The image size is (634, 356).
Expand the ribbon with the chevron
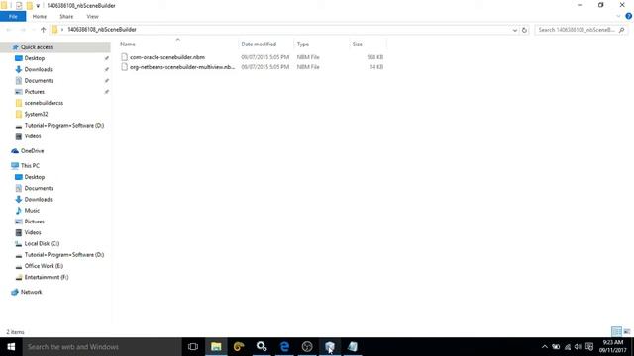618,16
